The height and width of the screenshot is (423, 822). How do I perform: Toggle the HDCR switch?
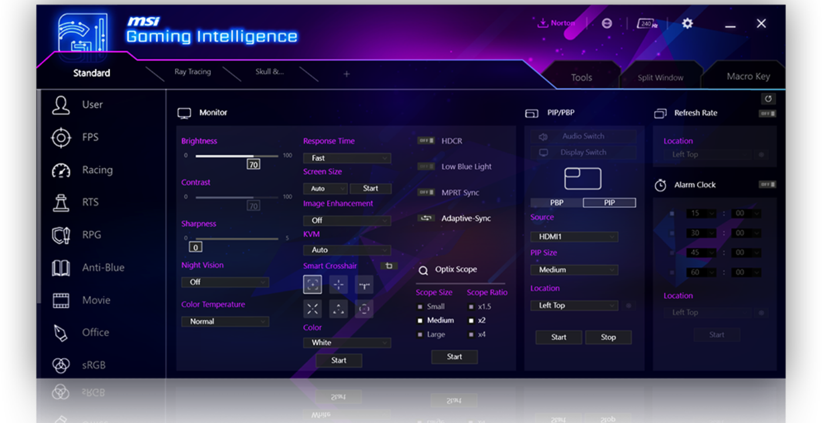(426, 141)
